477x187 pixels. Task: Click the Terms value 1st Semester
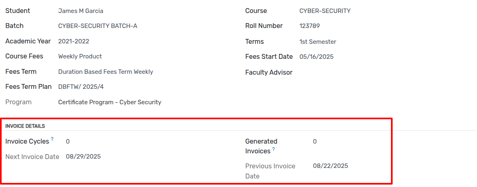pyautogui.click(x=318, y=42)
